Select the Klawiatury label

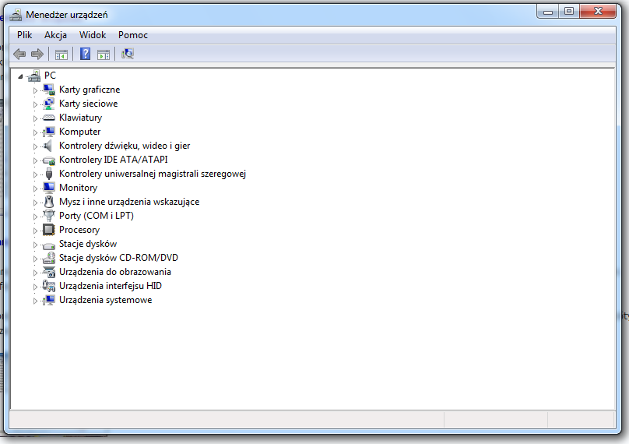point(81,118)
